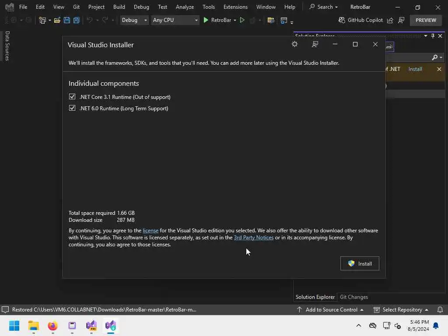The width and height of the screenshot is (448, 336).
Task: Click the Save All icon
Action: pyautogui.click(x=76, y=20)
